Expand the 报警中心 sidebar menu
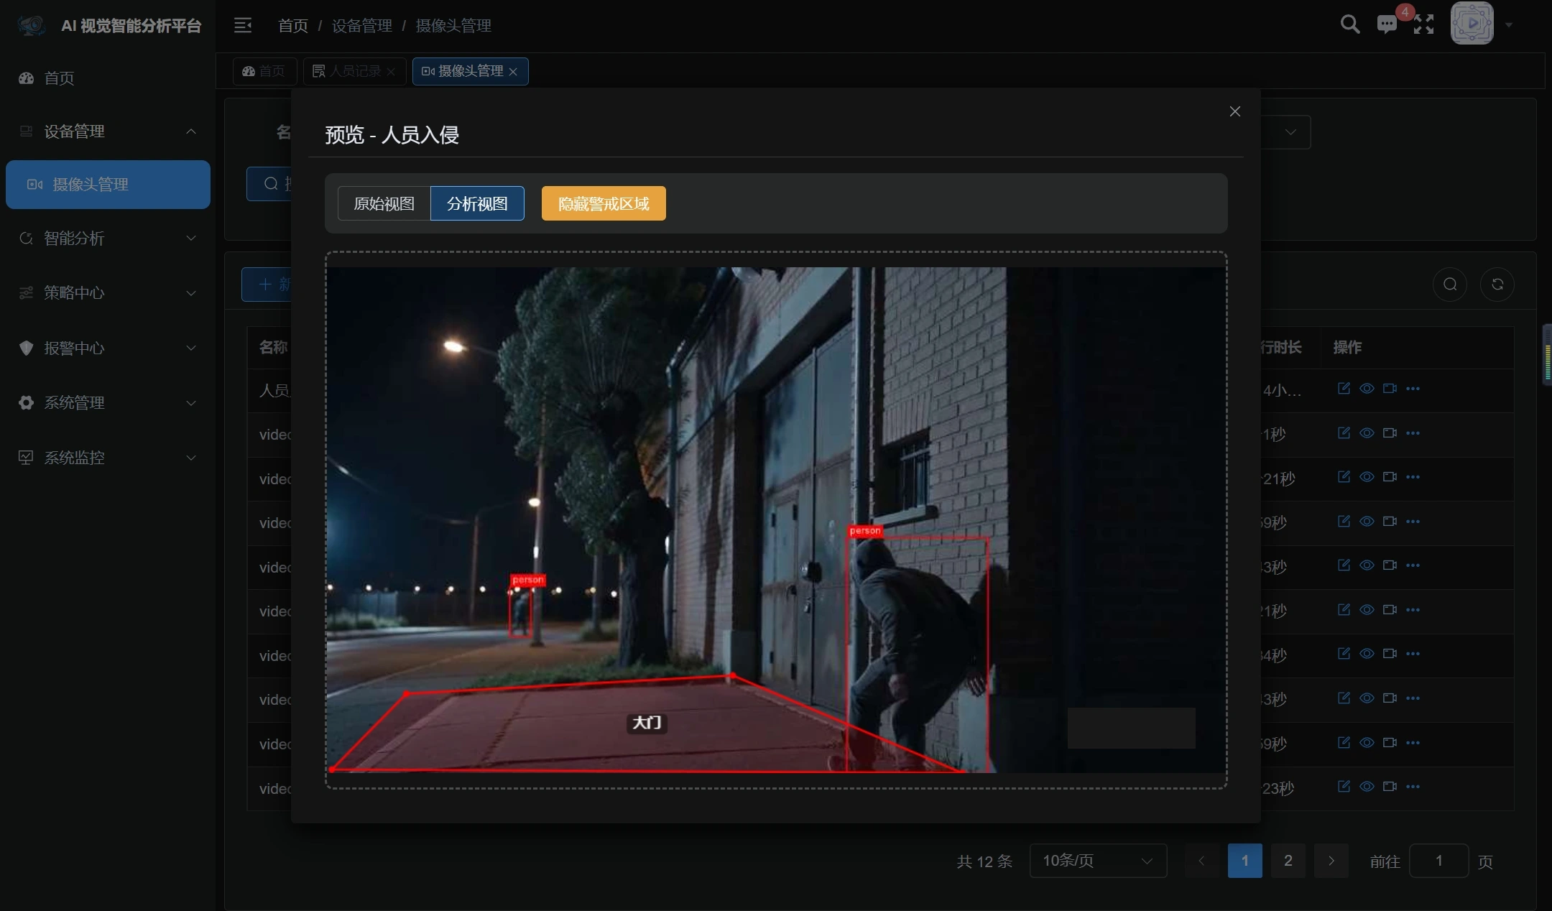 [x=108, y=348]
